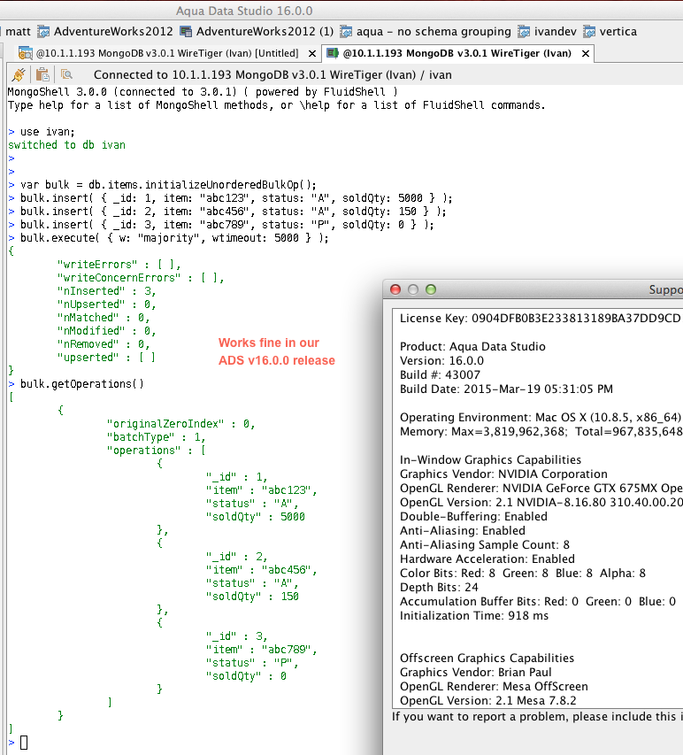The width and height of the screenshot is (683, 755).
Task: Click 'Product: Aqua Data Studio' in the Support window
Action: click(x=472, y=347)
